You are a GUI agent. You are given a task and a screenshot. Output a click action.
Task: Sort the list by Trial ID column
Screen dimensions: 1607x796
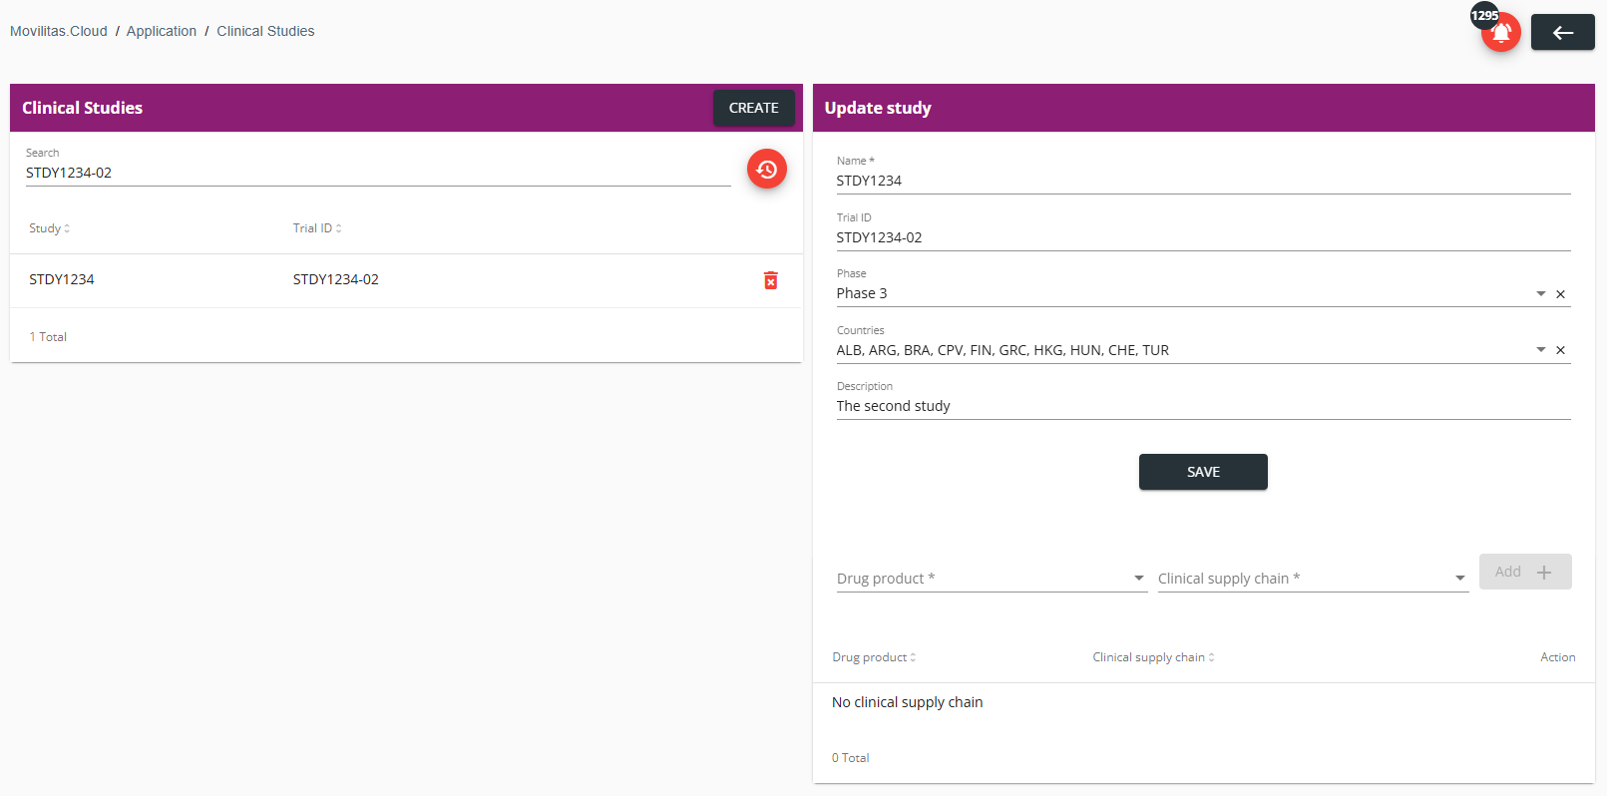point(317,228)
